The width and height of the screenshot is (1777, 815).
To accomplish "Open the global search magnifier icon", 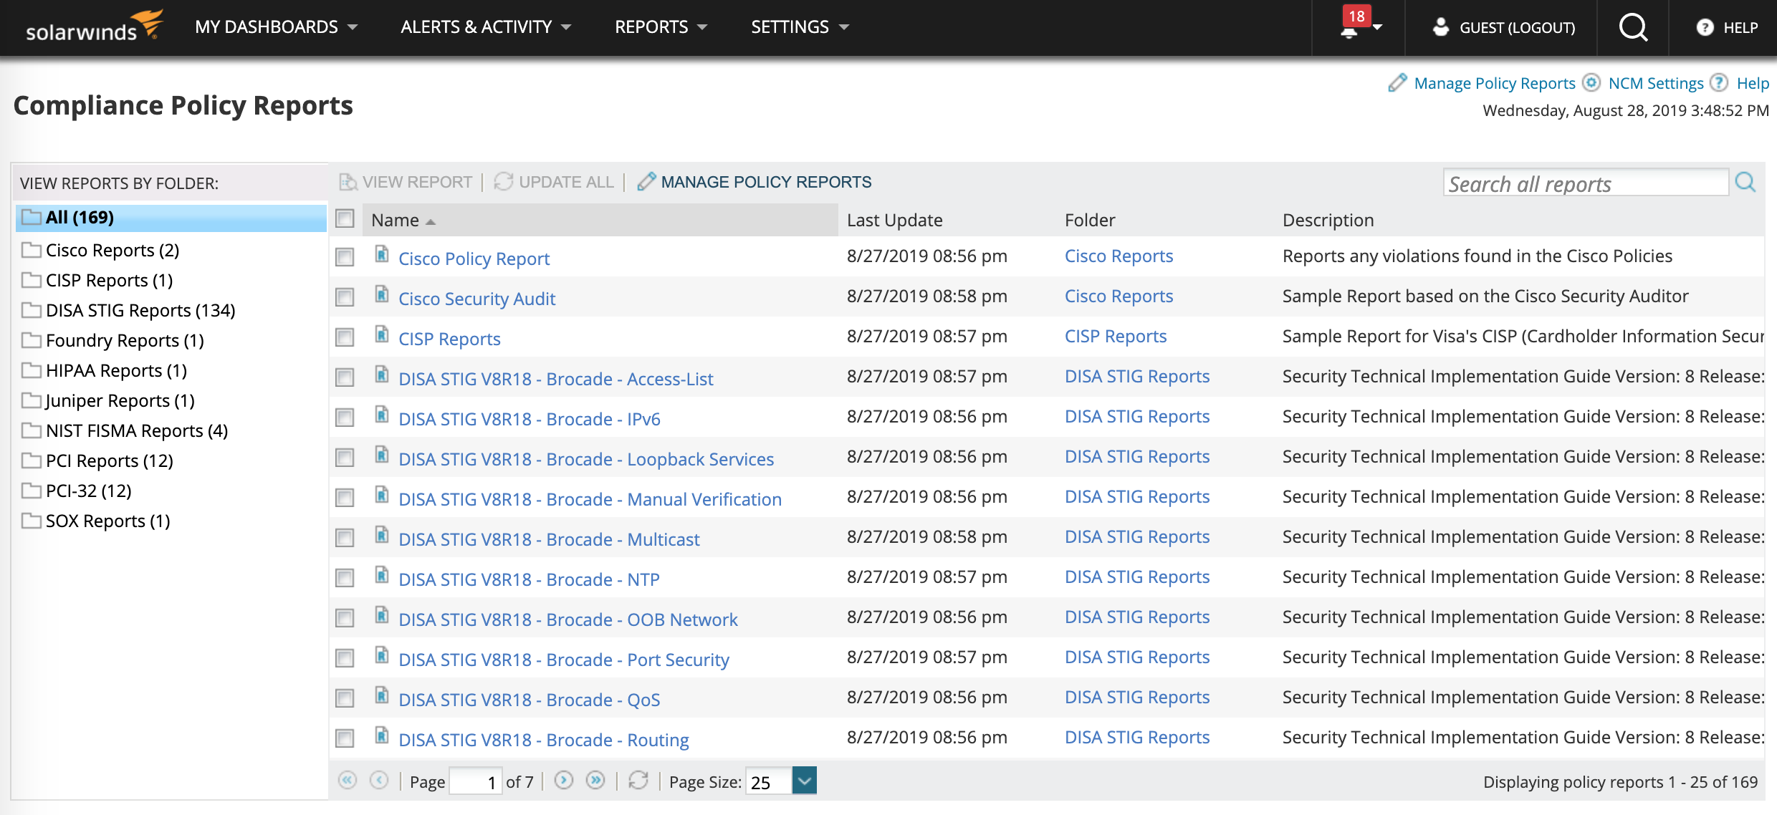I will [1633, 27].
